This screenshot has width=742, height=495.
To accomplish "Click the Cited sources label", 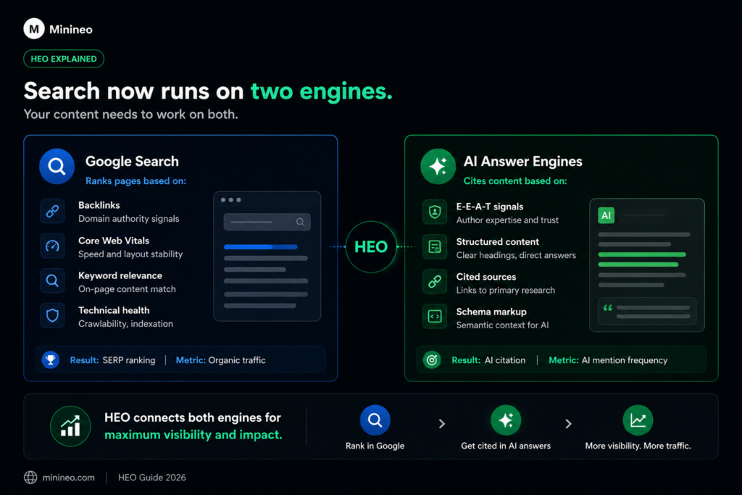I will coord(486,276).
